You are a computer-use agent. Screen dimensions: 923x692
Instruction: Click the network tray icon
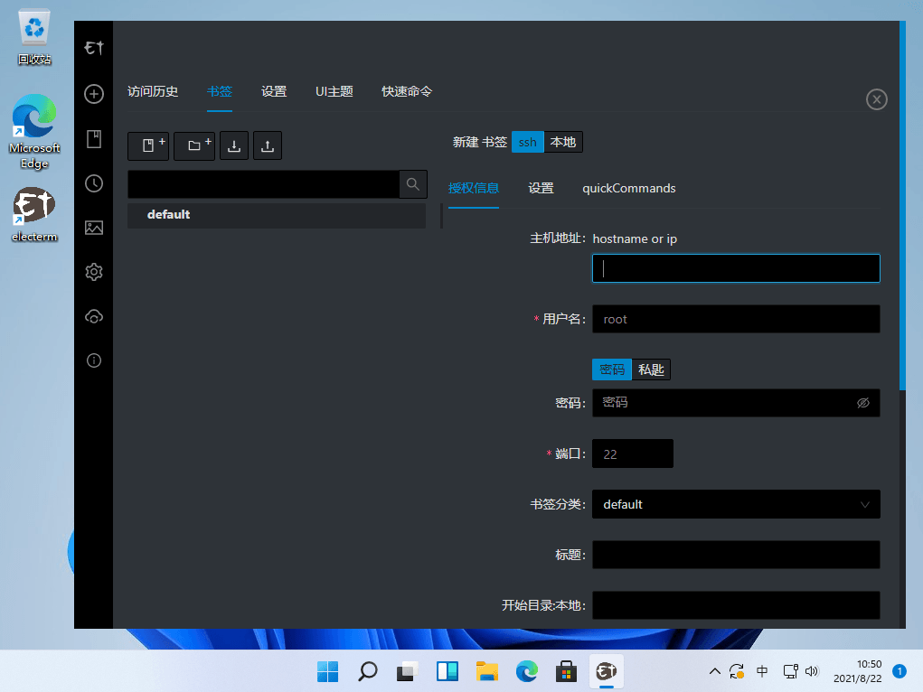[790, 671]
